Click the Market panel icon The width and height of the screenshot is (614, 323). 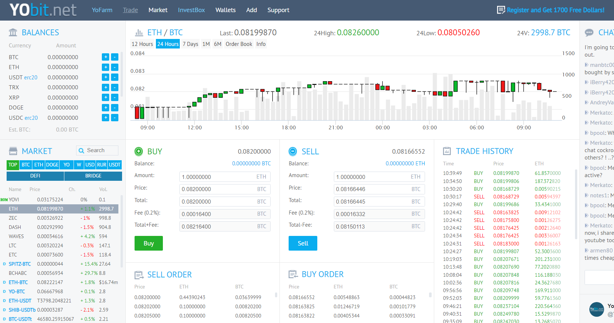(13, 151)
